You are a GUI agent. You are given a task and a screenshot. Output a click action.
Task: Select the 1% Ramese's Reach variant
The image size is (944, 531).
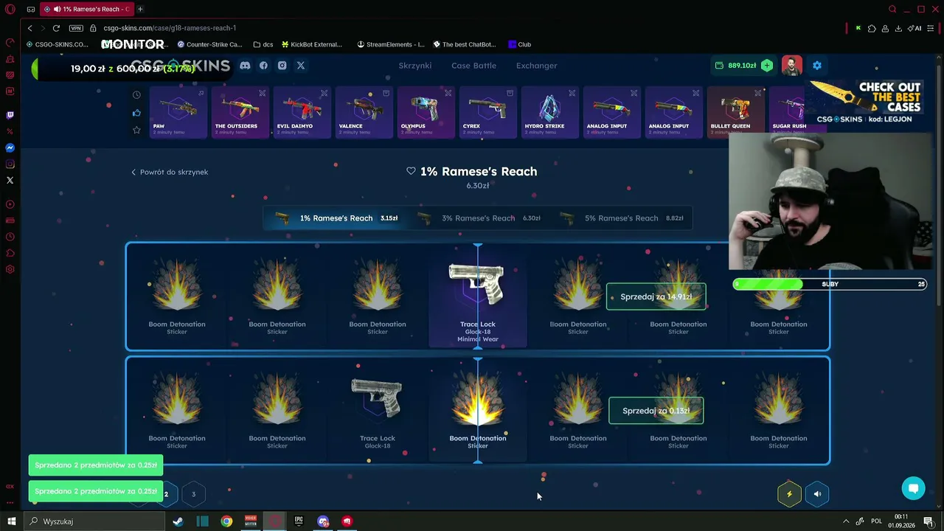coord(335,218)
